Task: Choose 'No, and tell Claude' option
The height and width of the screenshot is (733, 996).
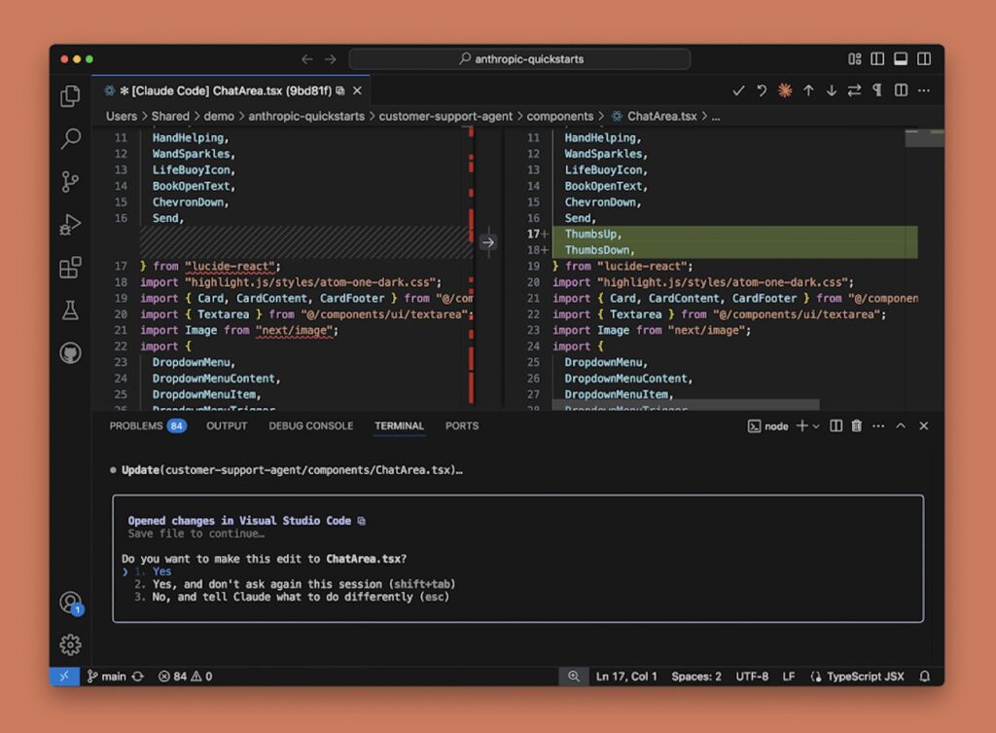Action: click(x=292, y=597)
